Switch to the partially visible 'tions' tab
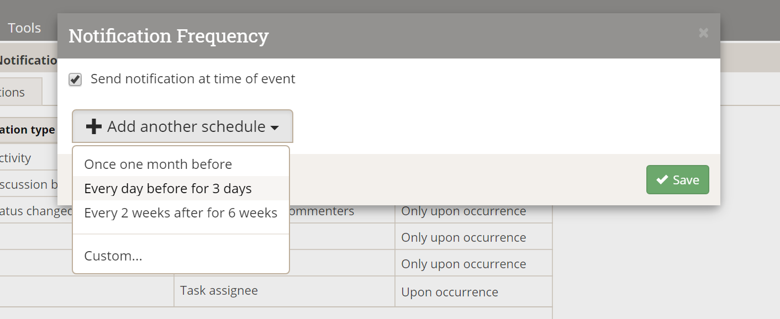The width and height of the screenshot is (780, 319). tap(14, 92)
